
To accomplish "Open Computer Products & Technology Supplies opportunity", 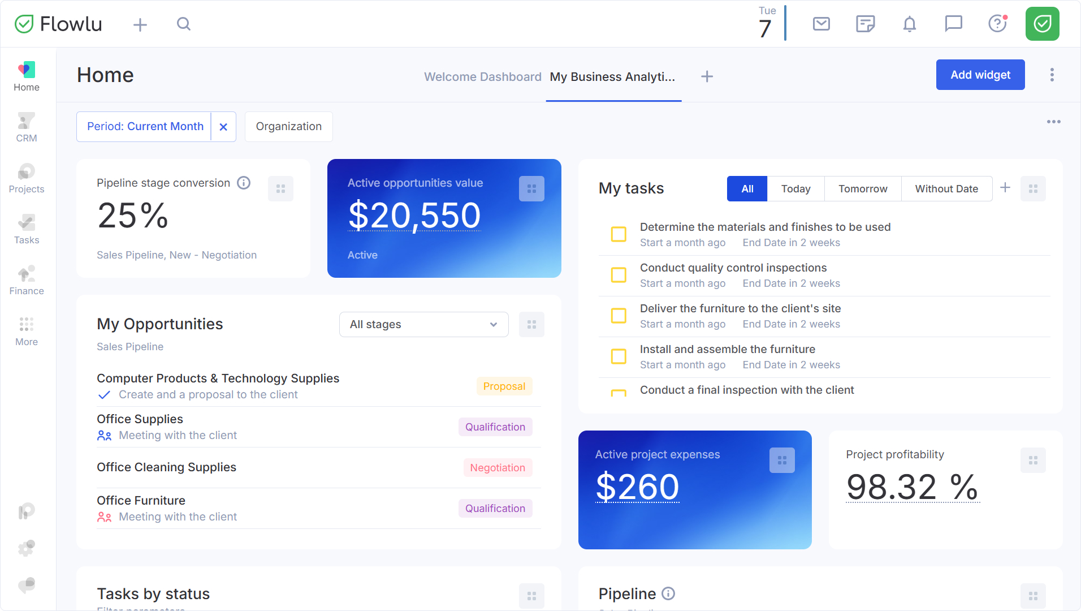I will 218,378.
